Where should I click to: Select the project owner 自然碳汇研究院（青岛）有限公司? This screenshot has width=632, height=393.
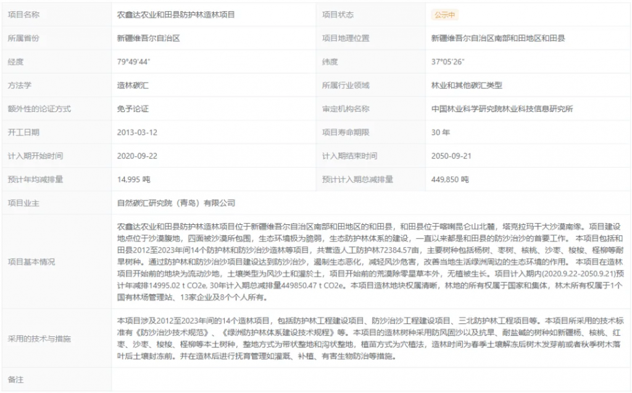pyautogui.click(x=176, y=203)
